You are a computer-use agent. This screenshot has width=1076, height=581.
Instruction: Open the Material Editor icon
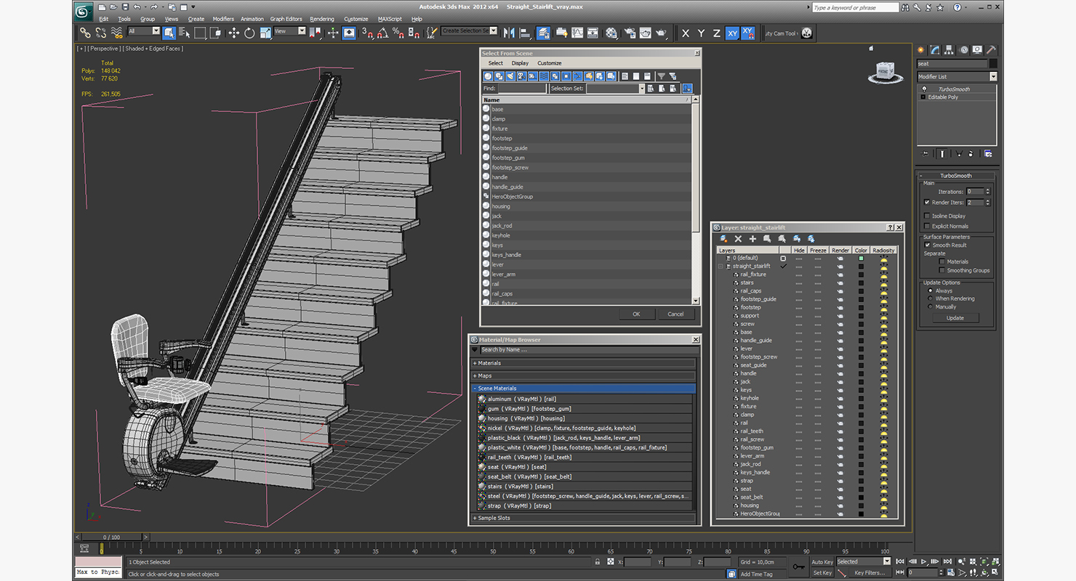(x=611, y=33)
